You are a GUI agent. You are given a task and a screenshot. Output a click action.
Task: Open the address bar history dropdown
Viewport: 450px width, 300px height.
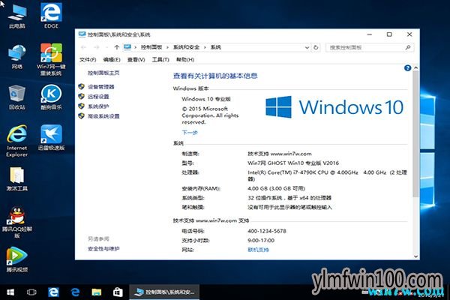[x=307, y=47]
